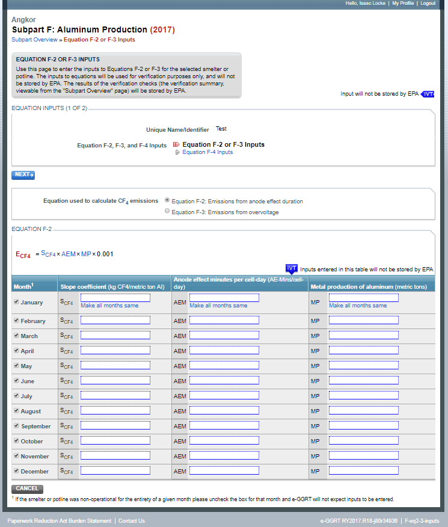This screenshot has height=527, width=448.
Task: Focus the October metal production field
Action: (x=364, y=440)
